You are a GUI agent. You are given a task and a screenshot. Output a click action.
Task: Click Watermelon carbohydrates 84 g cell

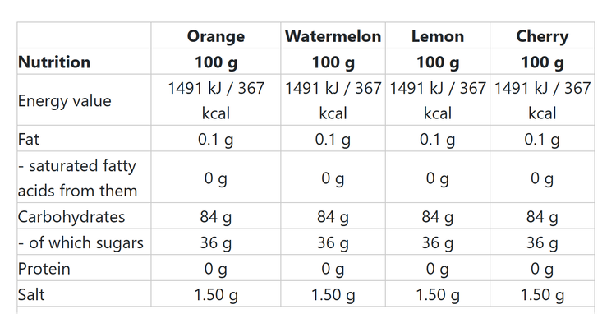(333, 216)
